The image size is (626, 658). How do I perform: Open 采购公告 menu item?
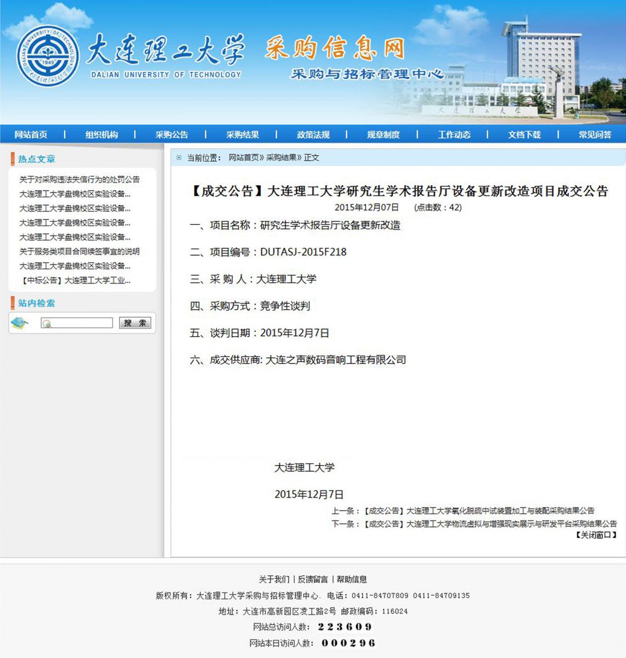tap(172, 134)
